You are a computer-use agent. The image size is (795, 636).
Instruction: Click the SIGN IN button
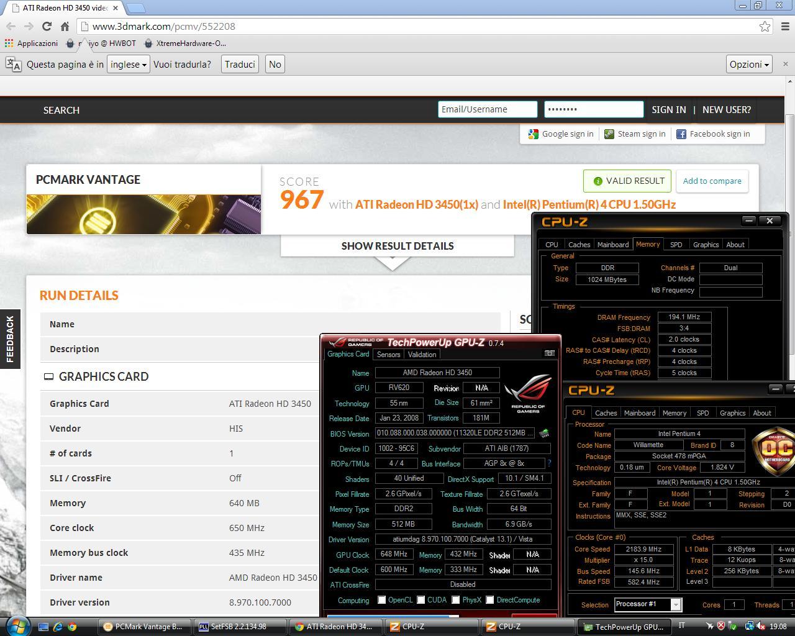click(669, 109)
